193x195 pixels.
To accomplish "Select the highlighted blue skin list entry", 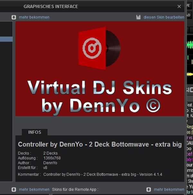I will (6, 39).
